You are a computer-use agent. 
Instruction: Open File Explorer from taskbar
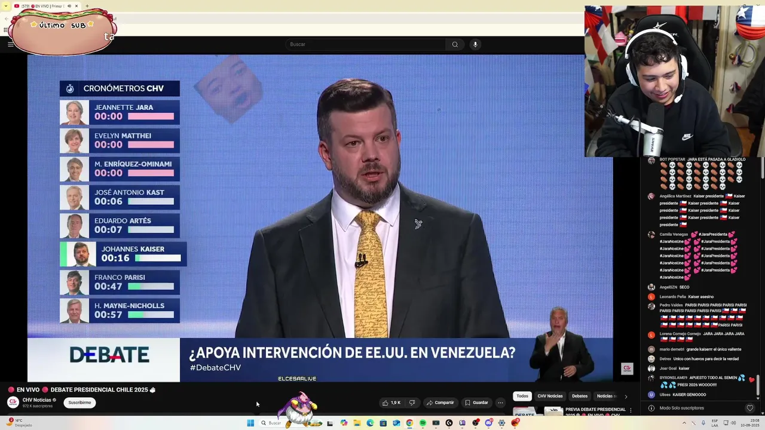(357, 423)
